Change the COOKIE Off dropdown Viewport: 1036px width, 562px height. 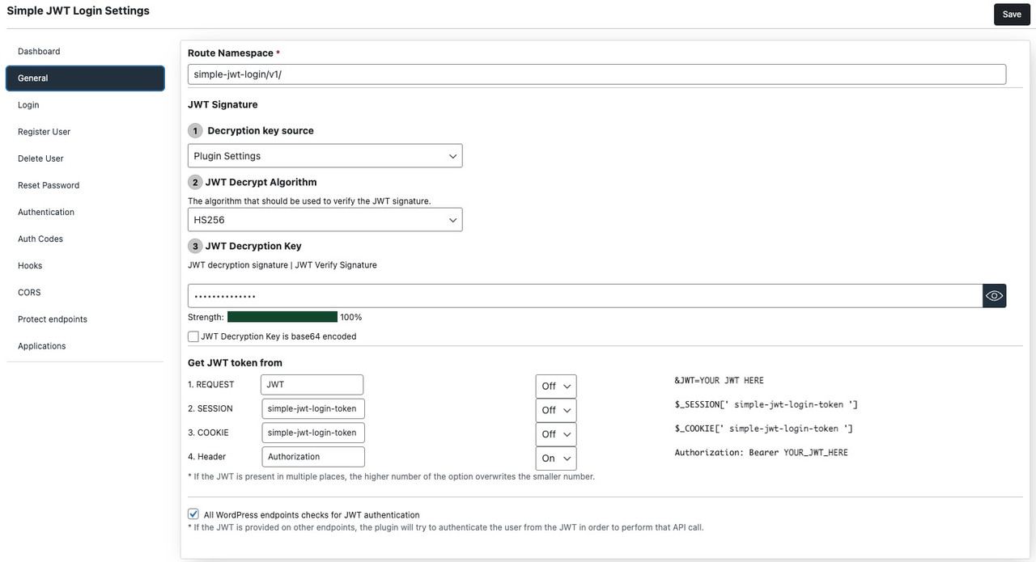(556, 434)
